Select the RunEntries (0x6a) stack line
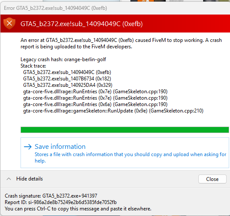 [95, 104]
